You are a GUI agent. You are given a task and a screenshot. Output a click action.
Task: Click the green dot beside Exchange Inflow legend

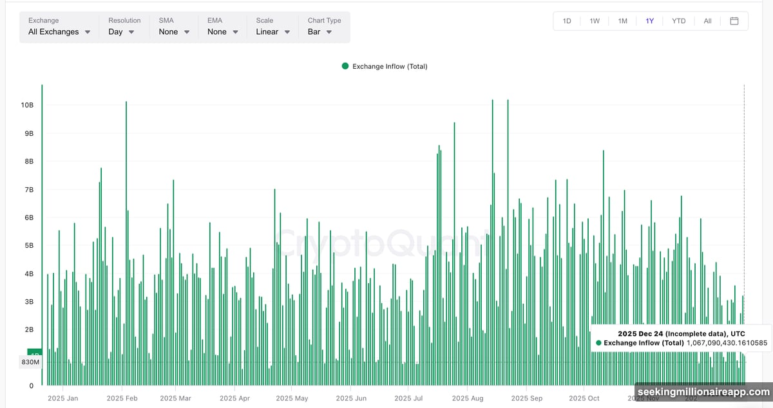point(345,66)
